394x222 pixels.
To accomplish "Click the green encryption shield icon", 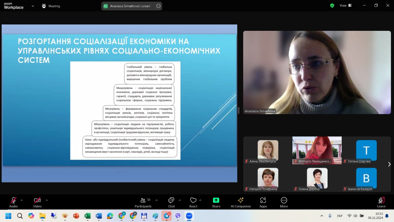I will 332,6.
